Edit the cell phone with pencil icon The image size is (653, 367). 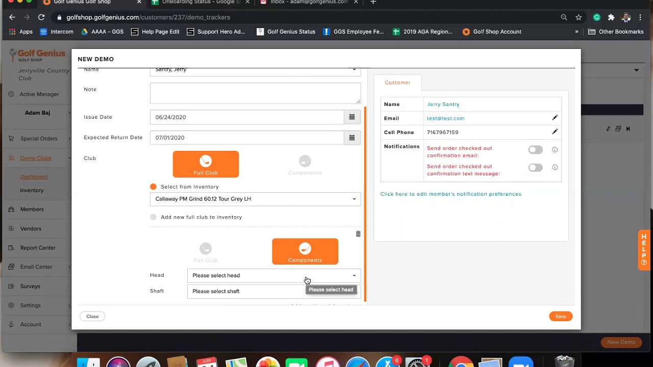coord(555,132)
